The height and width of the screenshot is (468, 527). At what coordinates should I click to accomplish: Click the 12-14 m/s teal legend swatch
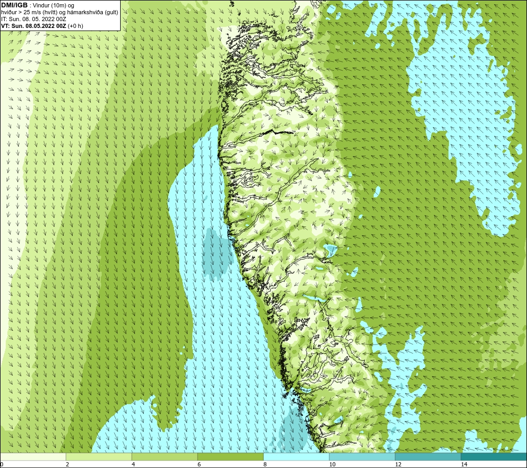428,457
